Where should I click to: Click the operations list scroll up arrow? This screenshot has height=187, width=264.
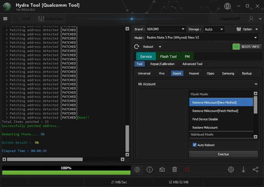click(x=255, y=93)
